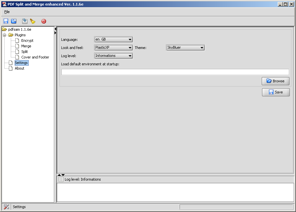
Task: Expand the tree panel with the right arrow
Action: pyautogui.click(x=55, y=33)
